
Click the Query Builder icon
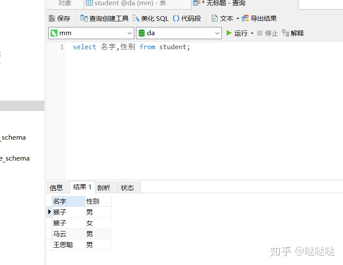pyautogui.click(x=84, y=18)
